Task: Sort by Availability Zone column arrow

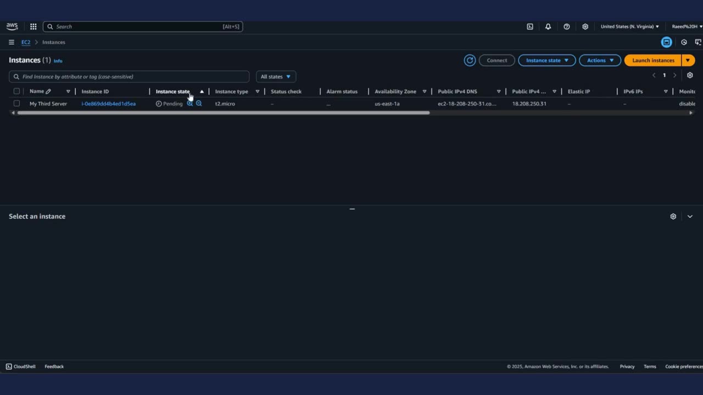Action: click(x=424, y=92)
